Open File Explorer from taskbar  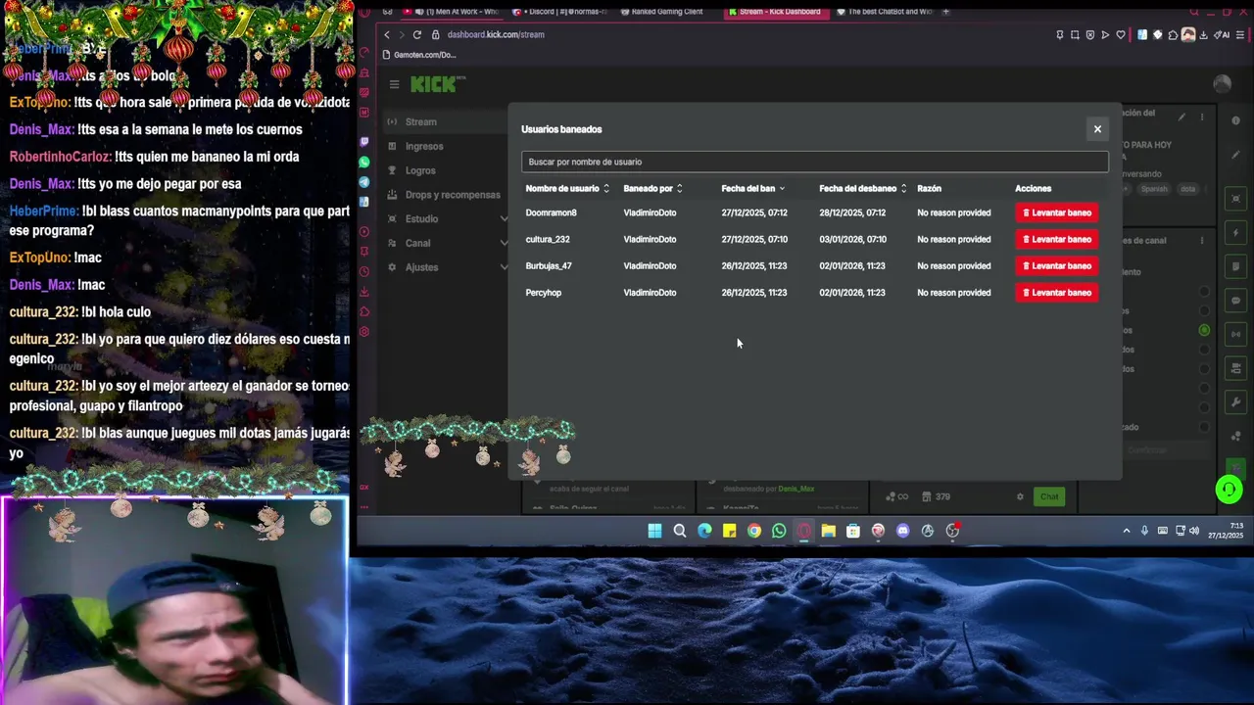[x=829, y=531]
